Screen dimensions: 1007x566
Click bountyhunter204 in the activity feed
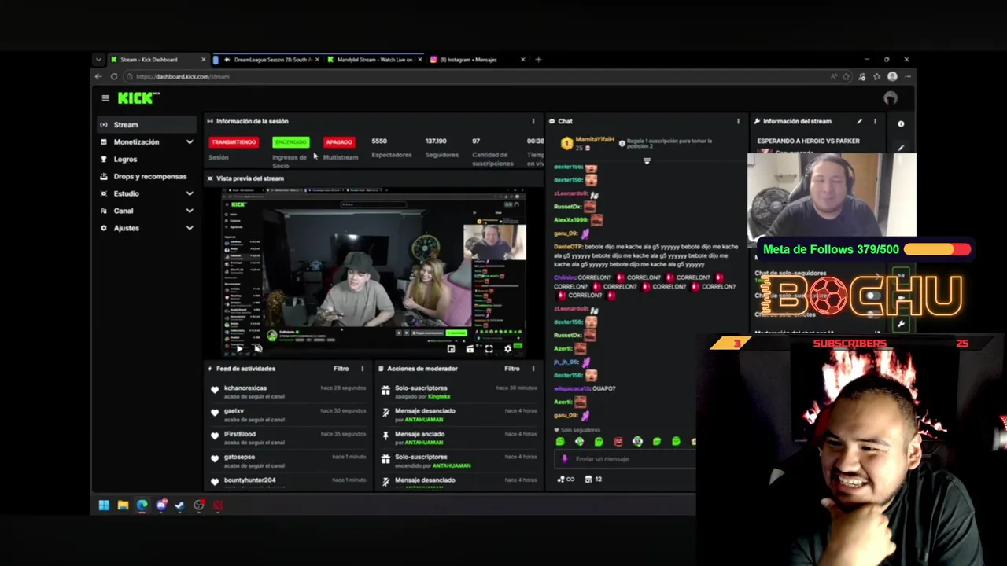249,480
